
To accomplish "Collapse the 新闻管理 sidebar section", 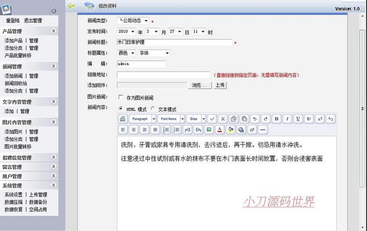I will tap(53, 66).
